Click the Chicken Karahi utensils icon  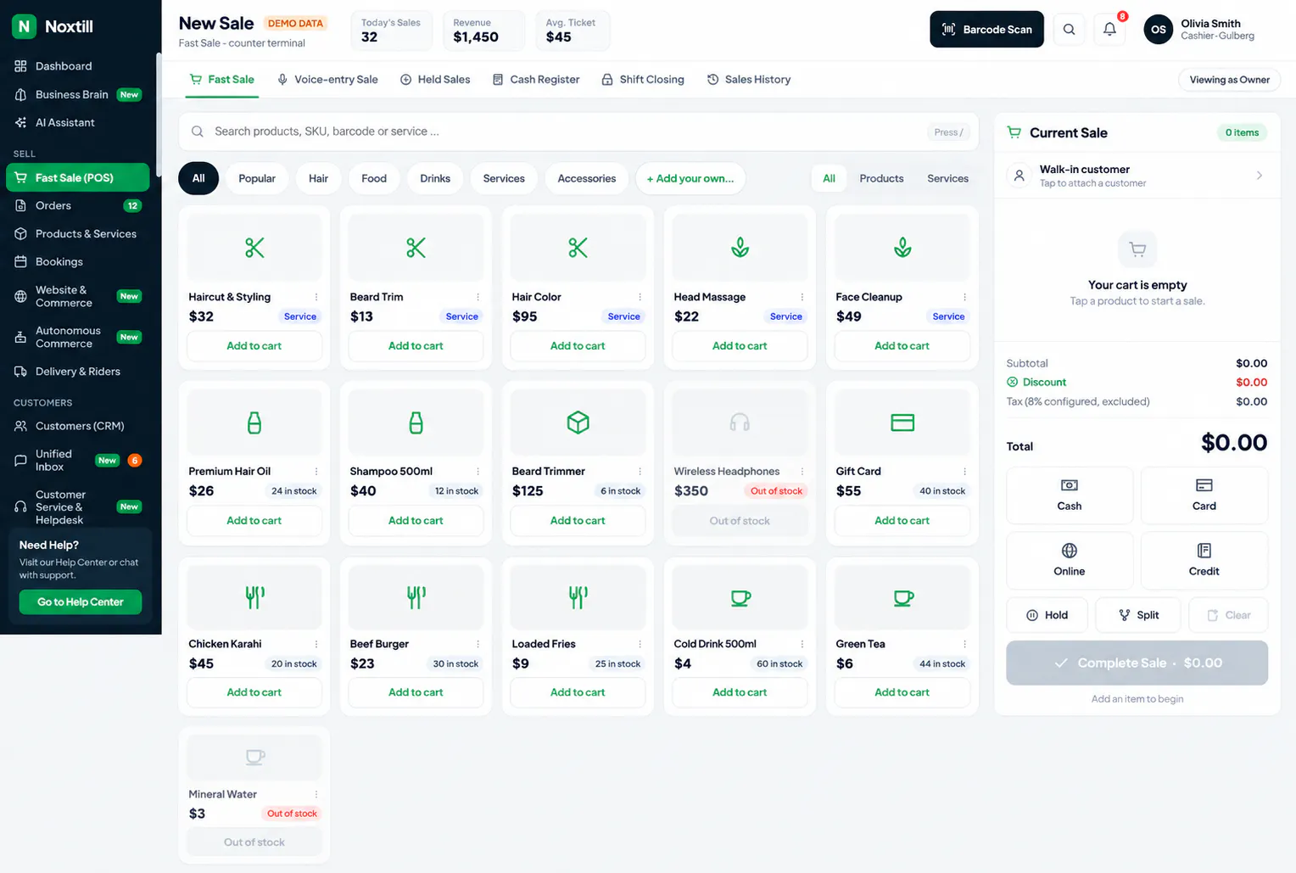(x=254, y=597)
